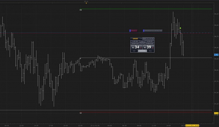The height and width of the screenshot is (127, 219).
Task: Click the time display in the trade widget header
Action: [x=149, y=38]
